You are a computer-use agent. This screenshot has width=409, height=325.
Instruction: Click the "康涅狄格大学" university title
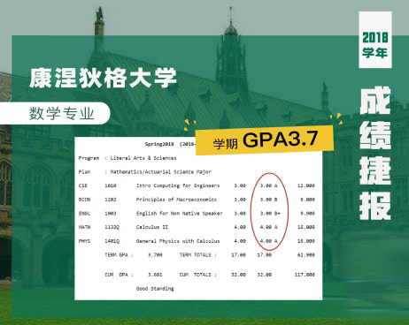pyautogui.click(x=103, y=78)
